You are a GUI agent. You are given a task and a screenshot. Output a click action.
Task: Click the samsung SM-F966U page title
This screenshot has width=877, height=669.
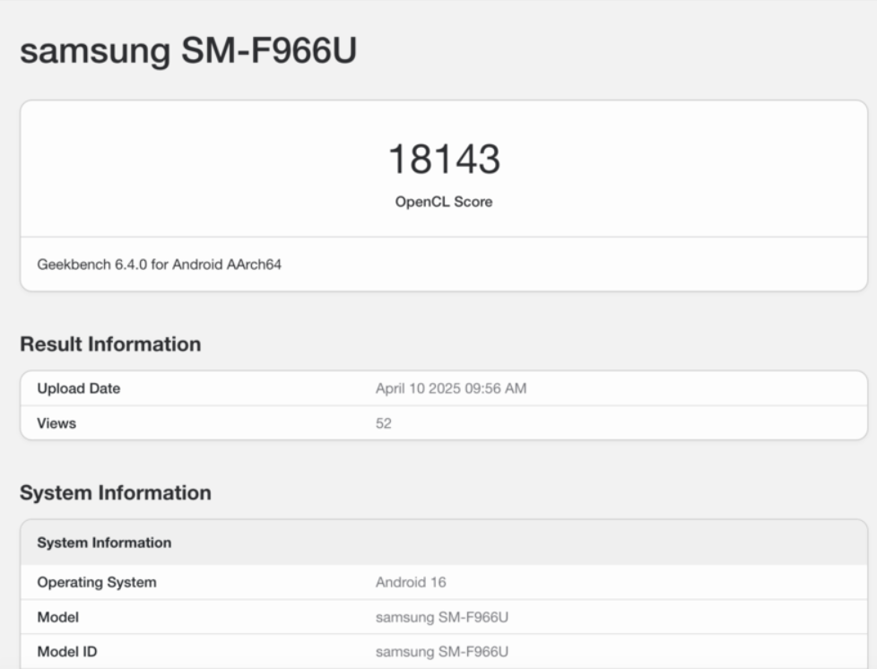[x=188, y=50]
